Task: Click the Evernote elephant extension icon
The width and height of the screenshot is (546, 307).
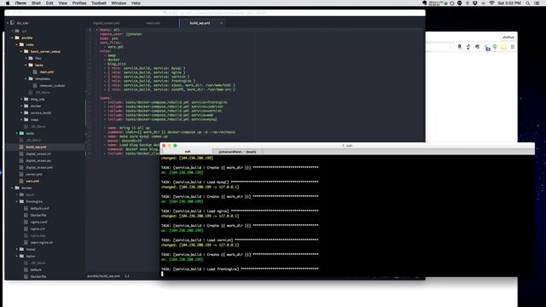Action: click(478, 47)
